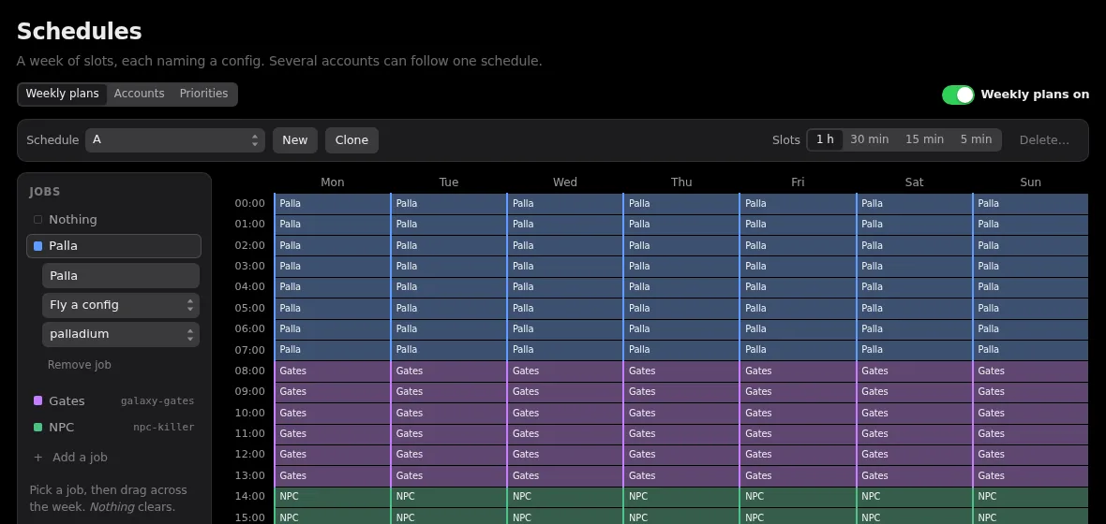Image resolution: width=1106 pixels, height=524 pixels.
Task: Select the Palla job row
Action: pos(113,246)
